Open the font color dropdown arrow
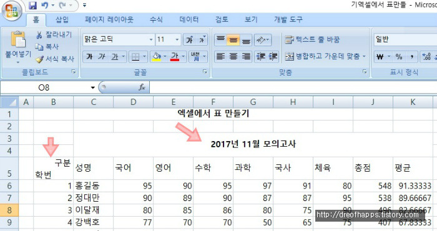Screen dimensions: 437x231 [x=184, y=57]
